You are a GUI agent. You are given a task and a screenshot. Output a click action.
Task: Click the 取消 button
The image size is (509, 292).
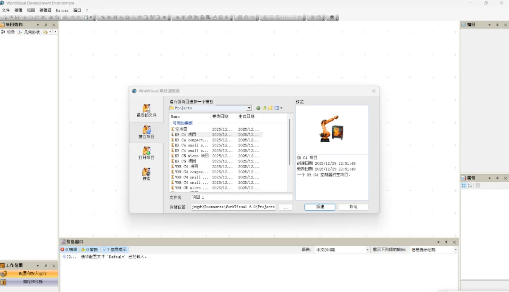pyautogui.click(x=353, y=207)
